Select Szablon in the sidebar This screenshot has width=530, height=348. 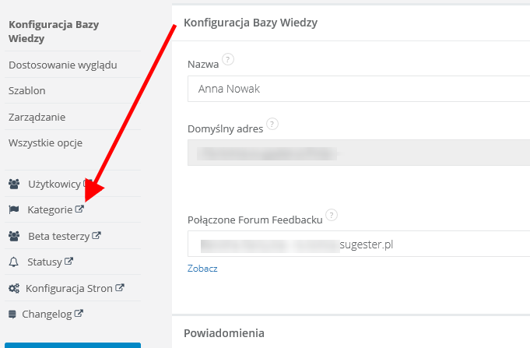(26, 90)
